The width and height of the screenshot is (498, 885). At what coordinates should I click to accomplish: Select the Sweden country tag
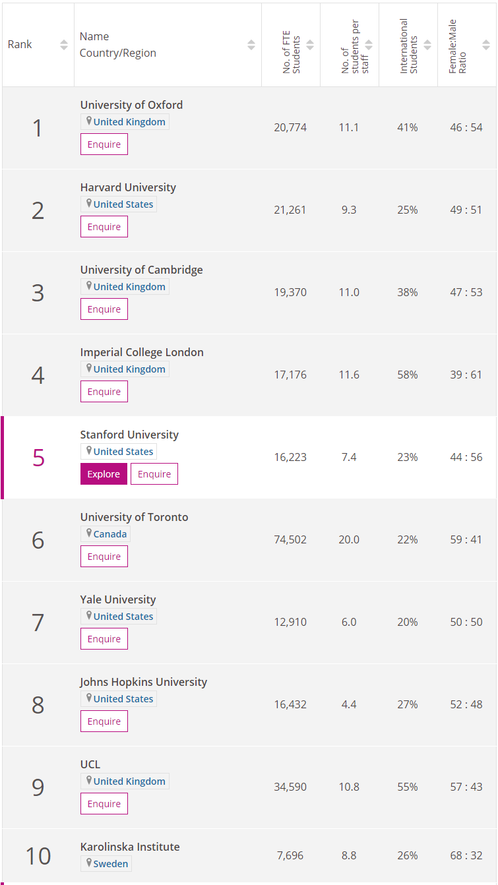point(111,864)
